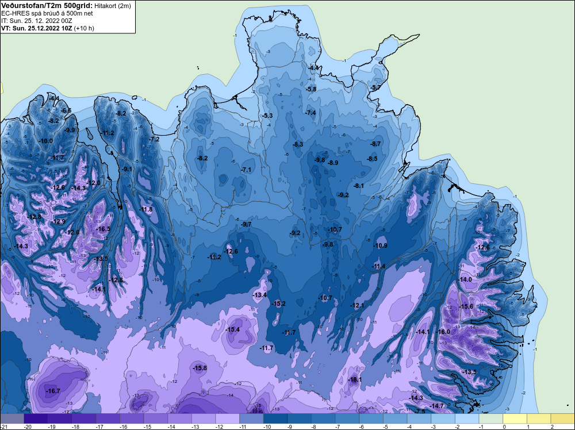Image resolution: width=575 pixels, height=430 pixels.
Task: Click the -12.9 temperature value on the map
Action: 59,221
